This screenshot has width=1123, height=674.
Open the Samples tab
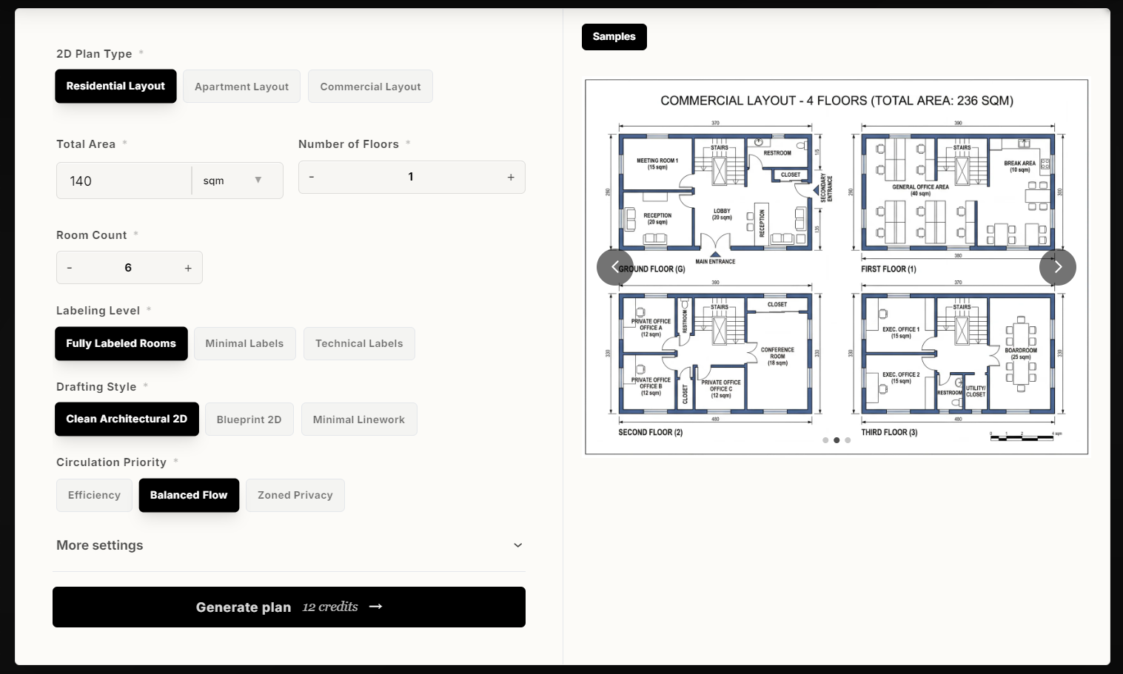coord(614,37)
